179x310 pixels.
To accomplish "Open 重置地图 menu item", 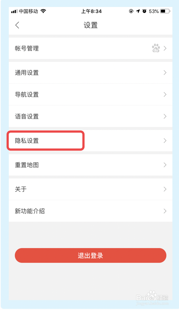I will [x=91, y=165].
